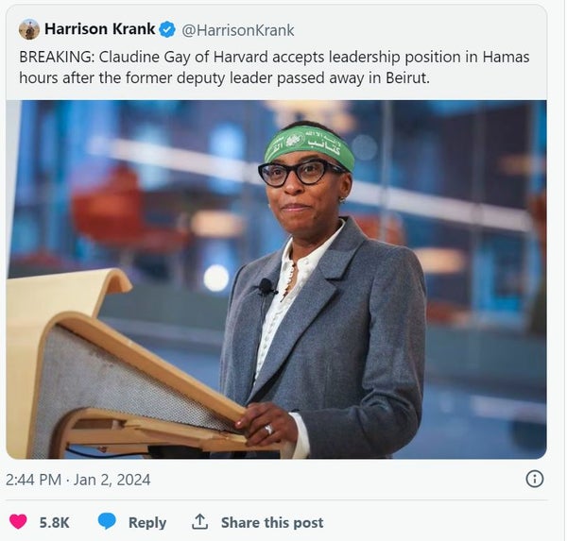
Task: Click the BREAKING post text body
Action: pyautogui.click(x=274, y=67)
